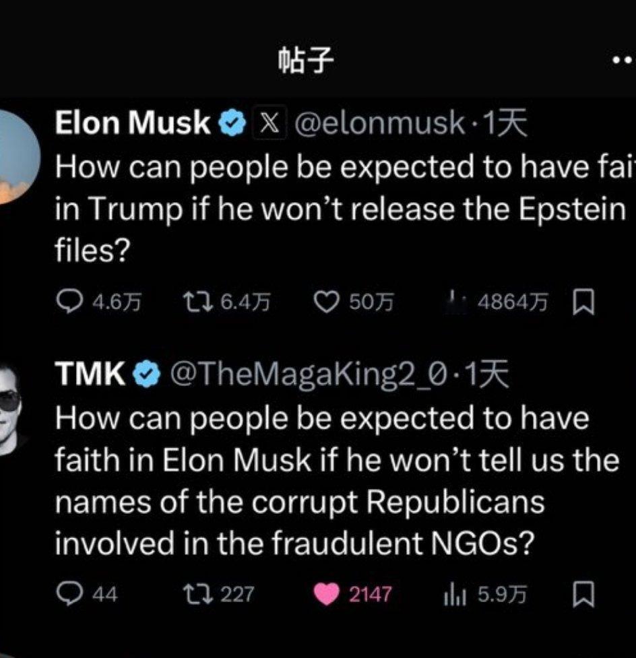Viewport: 636px width, 658px height.
Task: Bookmark TMK's post
Action: pyautogui.click(x=583, y=595)
